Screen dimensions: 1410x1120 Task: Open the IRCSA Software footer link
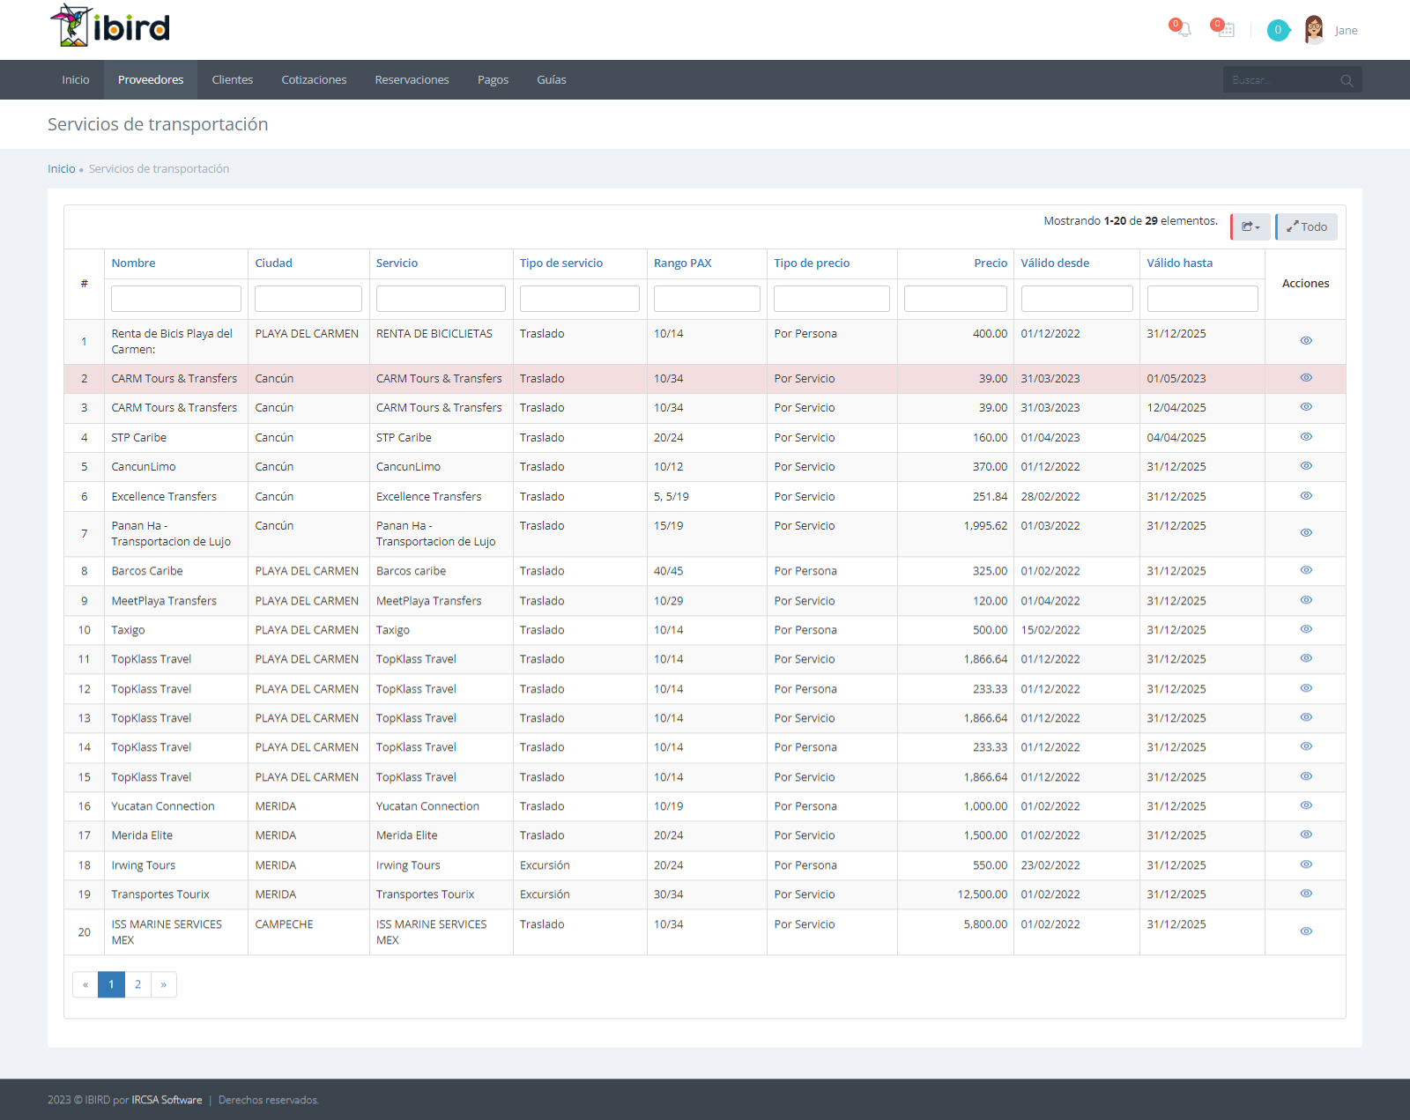[x=167, y=1100]
